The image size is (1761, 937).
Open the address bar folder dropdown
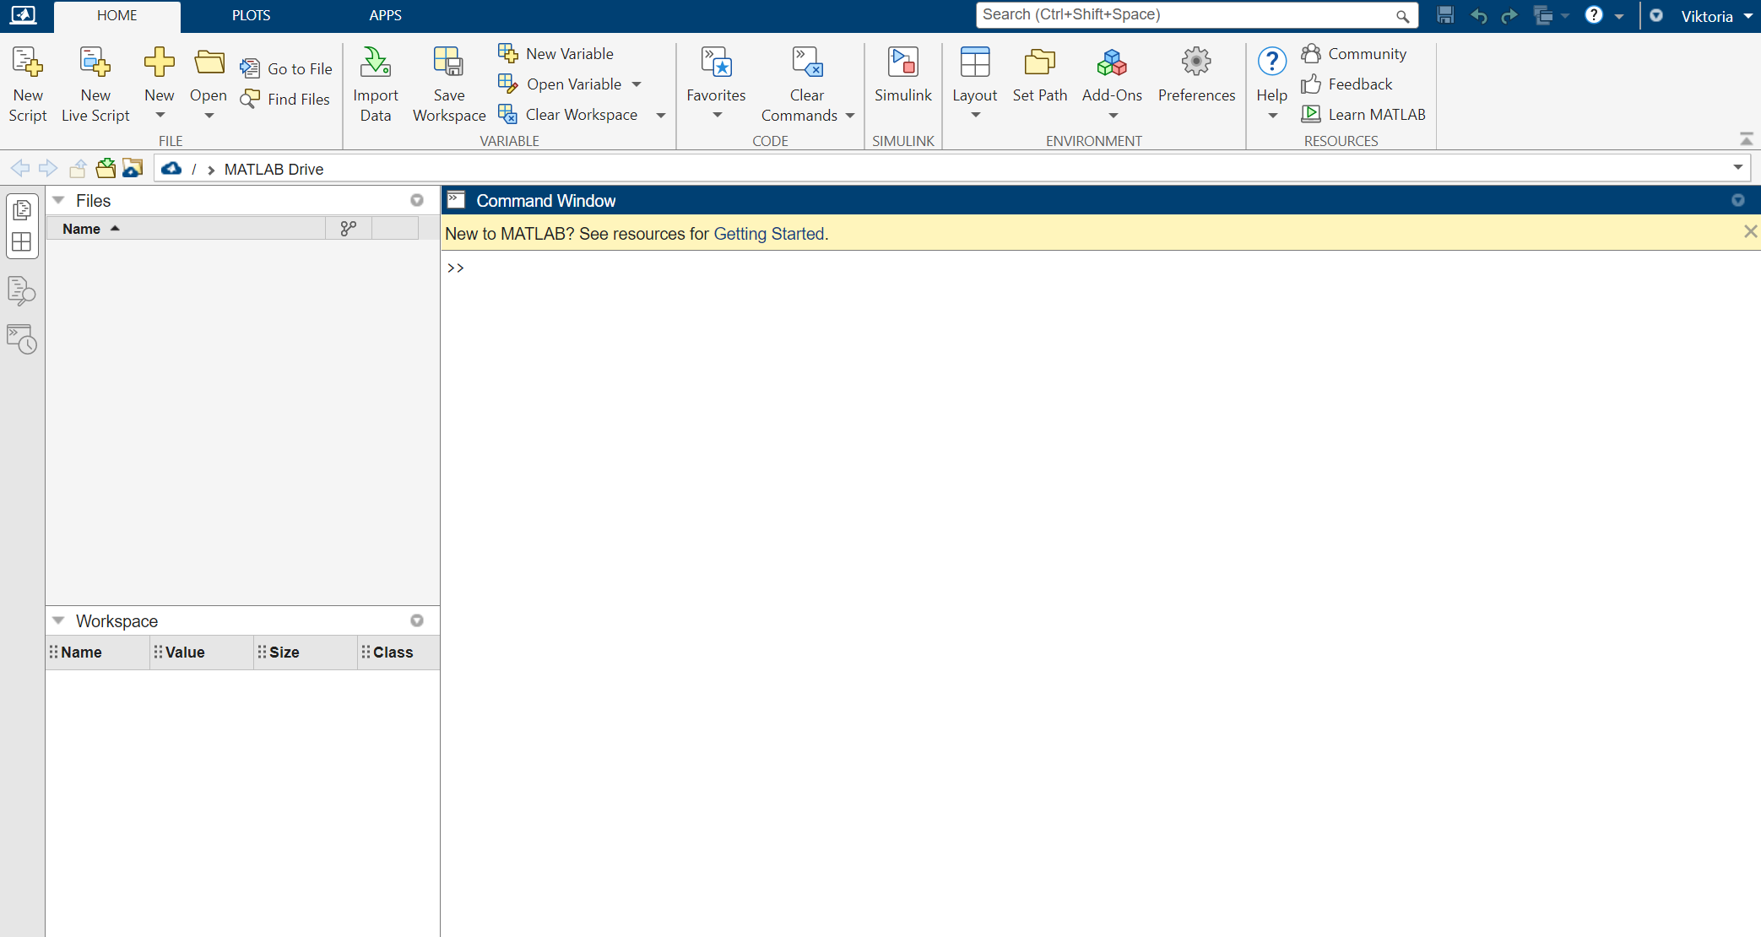1738,167
